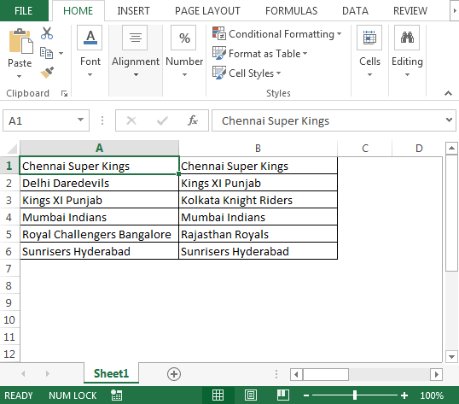Select the HOME tab
Viewport: 459px width, 404px height.
click(x=78, y=11)
